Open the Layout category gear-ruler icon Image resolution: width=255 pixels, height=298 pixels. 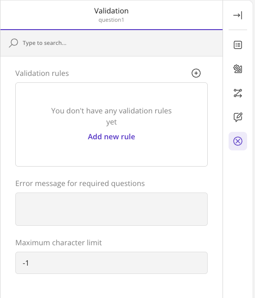click(x=238, y=69)
